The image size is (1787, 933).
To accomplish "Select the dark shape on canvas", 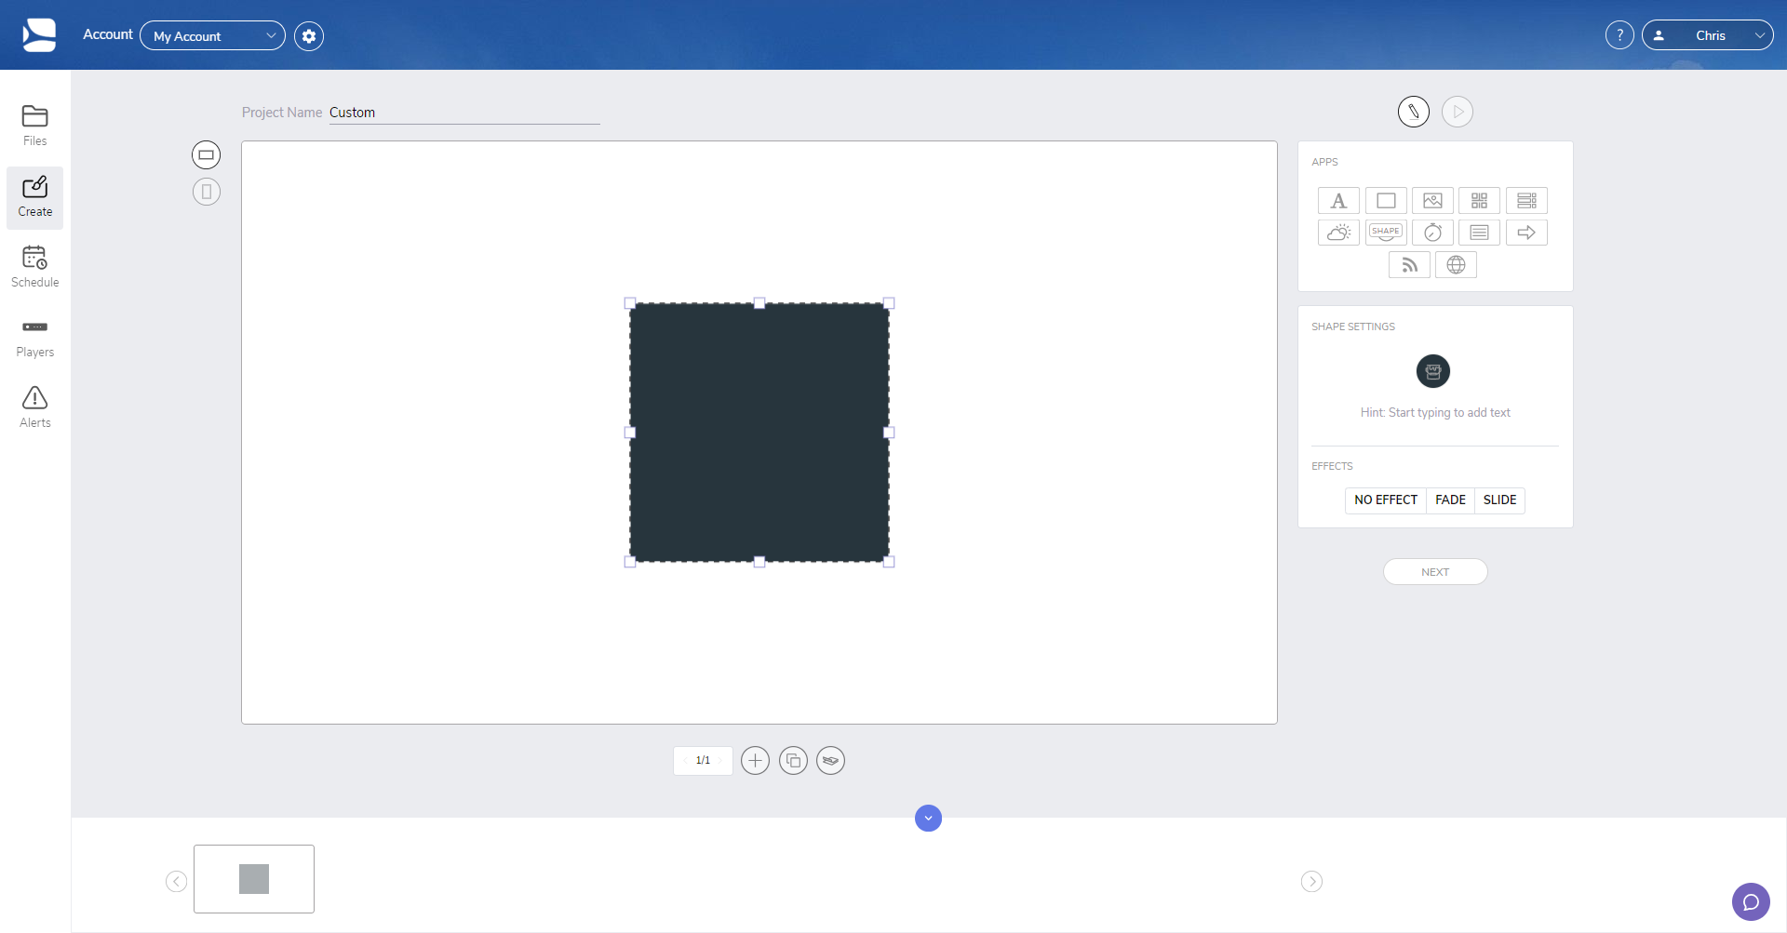I will [759, 433].
